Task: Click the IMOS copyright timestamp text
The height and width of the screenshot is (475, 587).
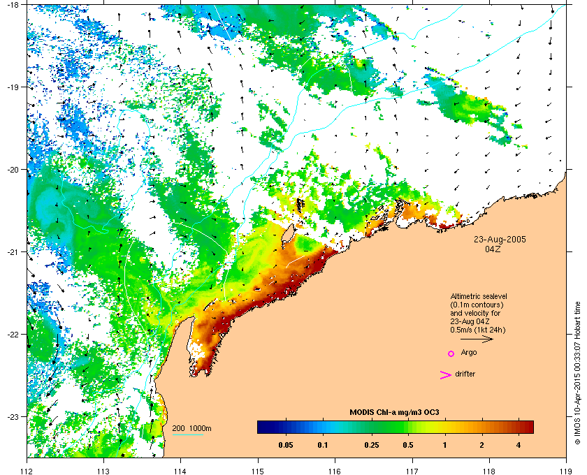Action: click(x=577, y=374)
